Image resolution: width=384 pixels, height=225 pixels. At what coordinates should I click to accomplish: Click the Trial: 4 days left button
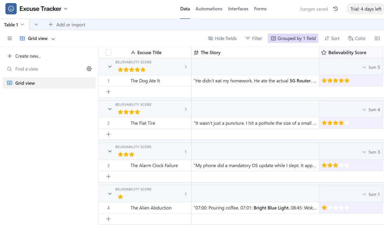coord(366,9)
